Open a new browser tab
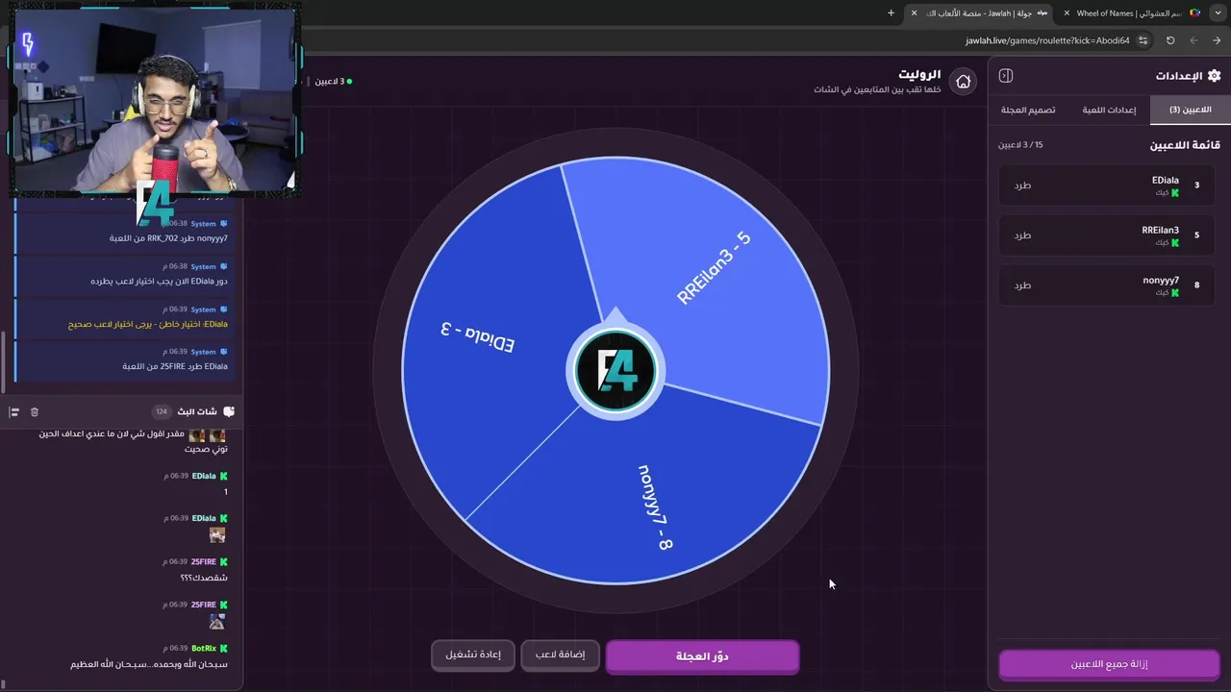The height and width of the screenshot is (692, 1231). [x=891, y=13]
